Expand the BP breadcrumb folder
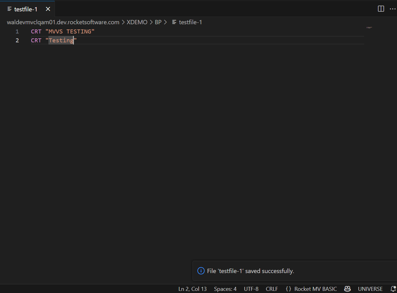The height and width of the screenshot is (293, 397). pos(158,22)
